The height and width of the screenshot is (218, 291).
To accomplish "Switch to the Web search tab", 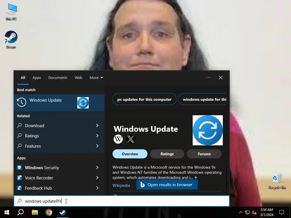I will (x=78, y=78).
